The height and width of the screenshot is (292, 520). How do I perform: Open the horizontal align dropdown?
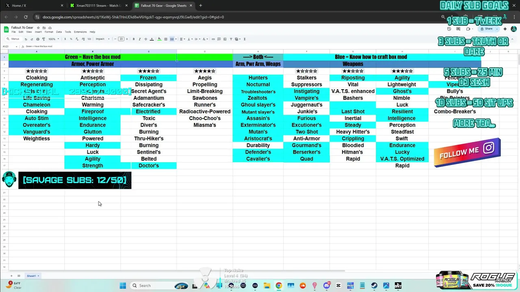(x=182, y=39)
